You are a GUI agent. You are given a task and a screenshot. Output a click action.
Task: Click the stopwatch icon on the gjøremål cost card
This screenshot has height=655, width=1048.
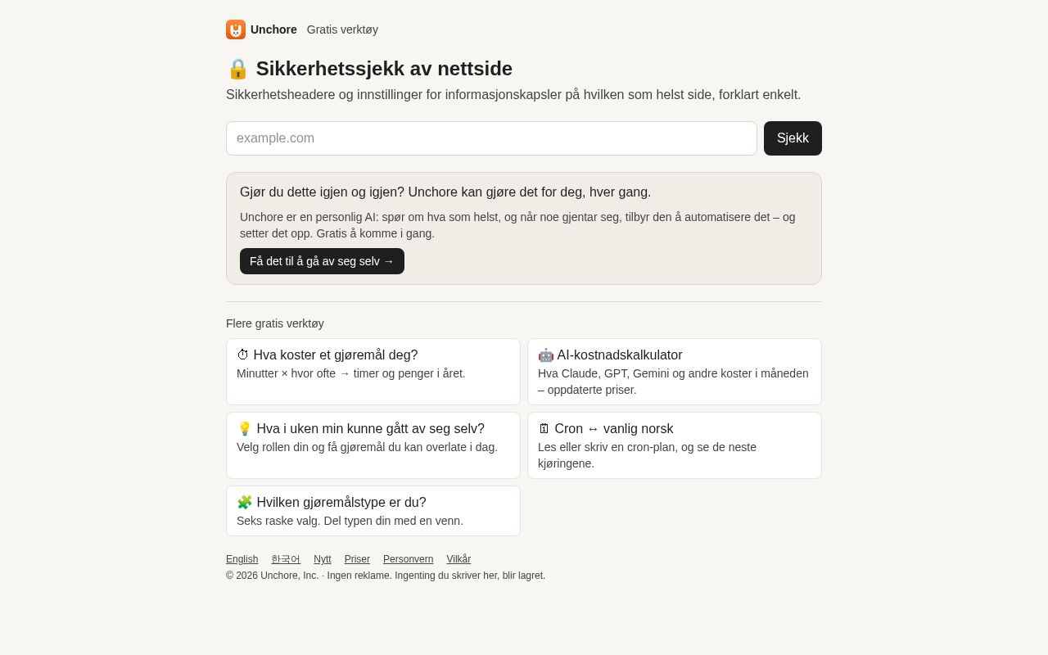[243, 355]
